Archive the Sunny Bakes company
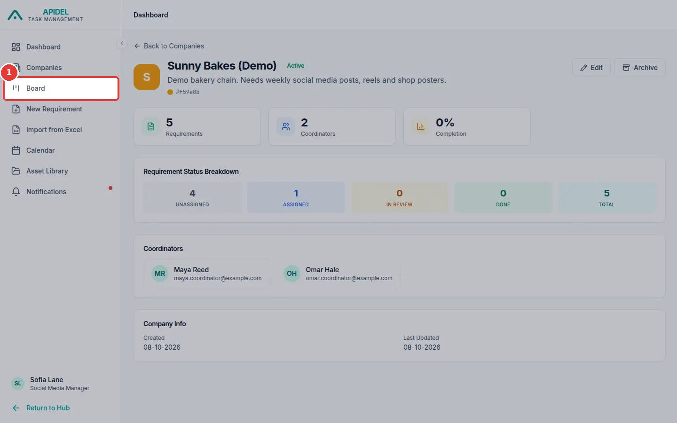The image size is (677, 423). (x=640, y=68)
